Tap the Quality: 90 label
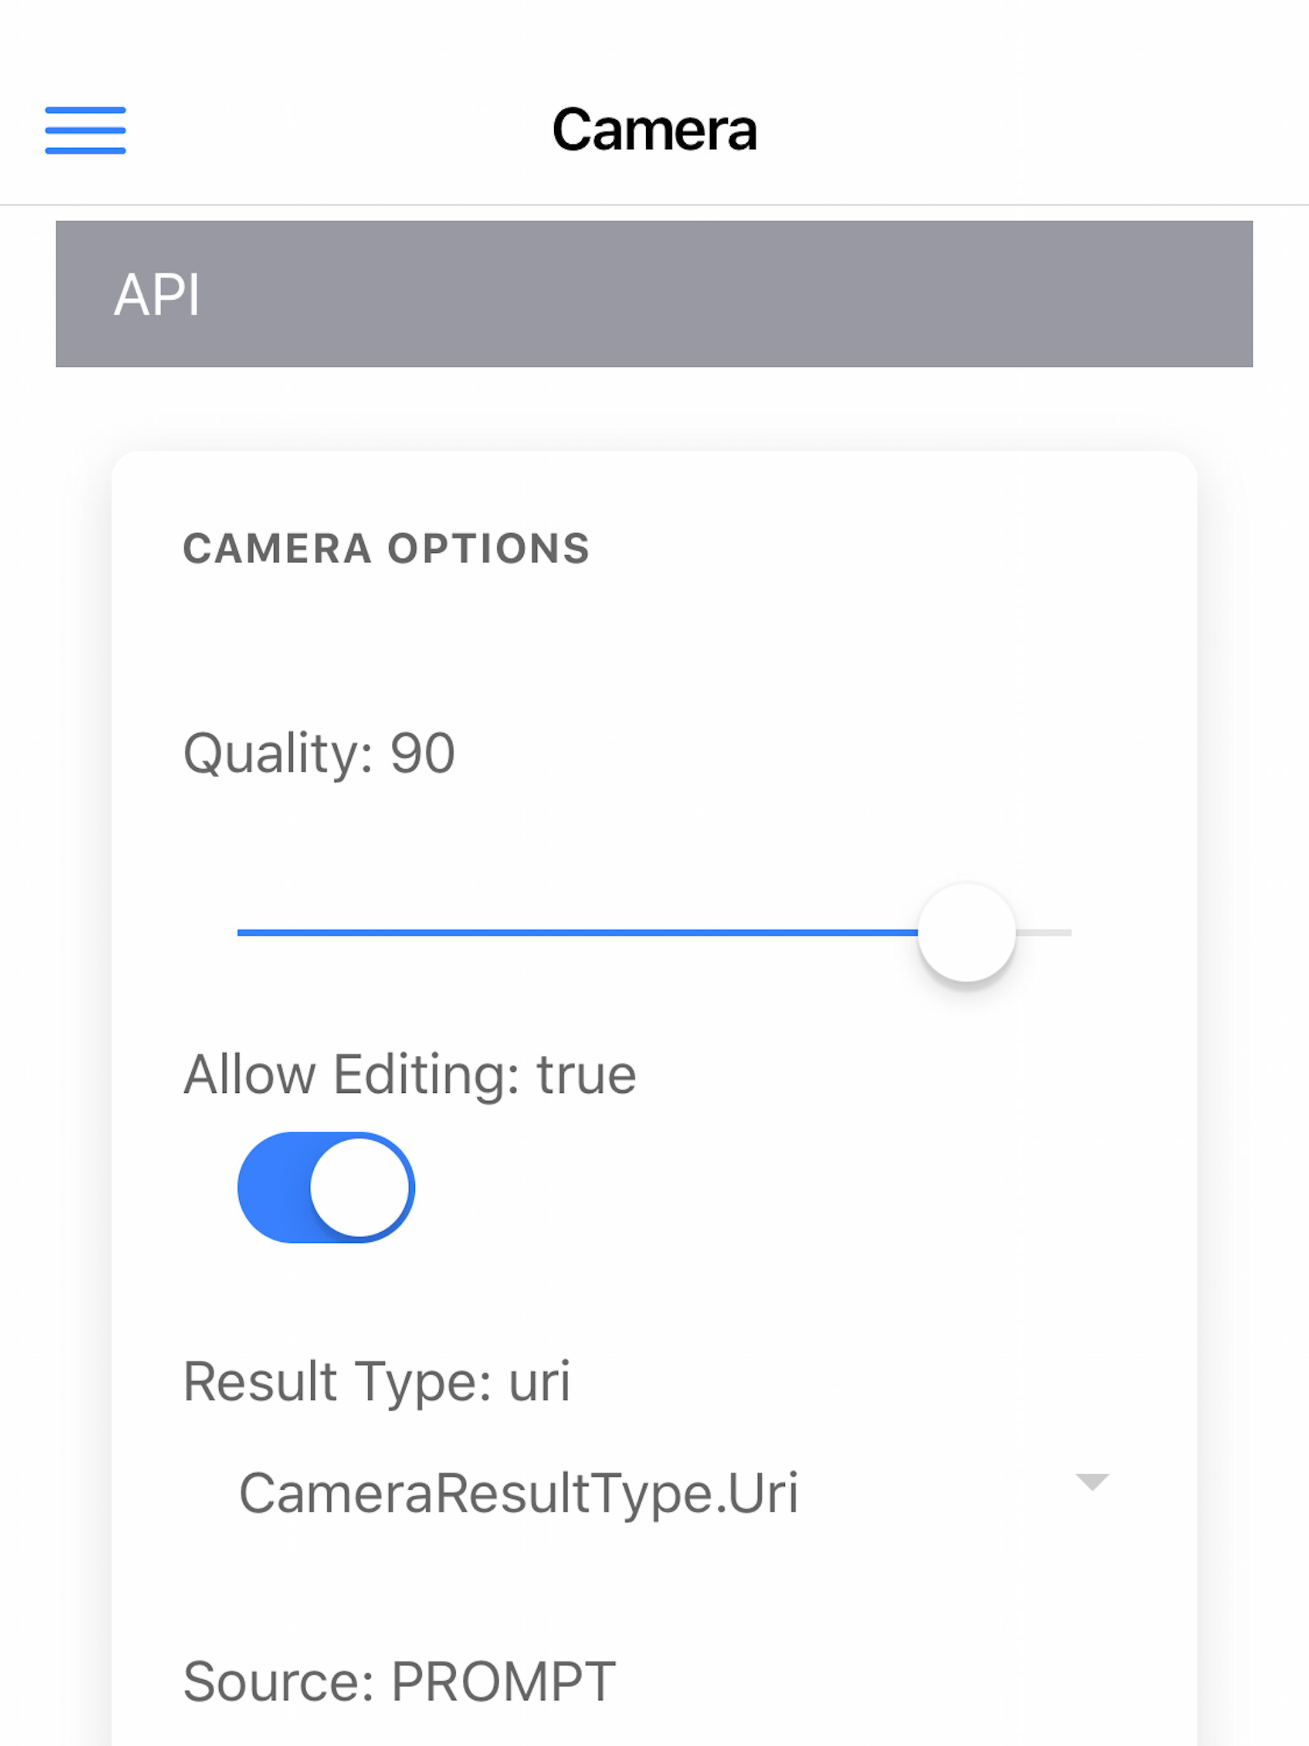Screen dimensions: 1309x1746 [319, 755]
